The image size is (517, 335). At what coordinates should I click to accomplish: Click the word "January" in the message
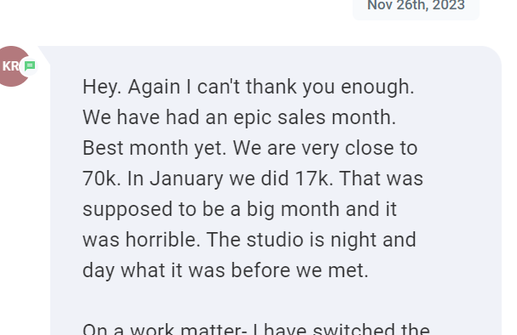[x=187, y=179]
